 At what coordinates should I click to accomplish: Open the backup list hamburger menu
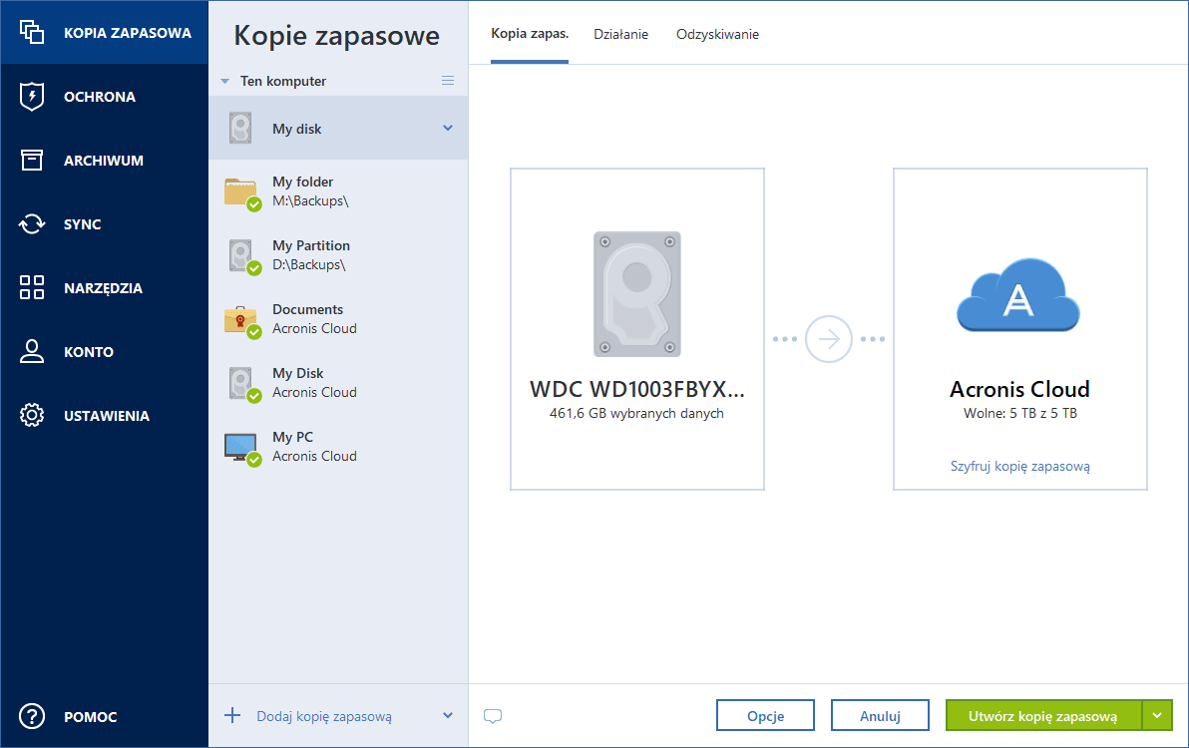pos(448,81)
